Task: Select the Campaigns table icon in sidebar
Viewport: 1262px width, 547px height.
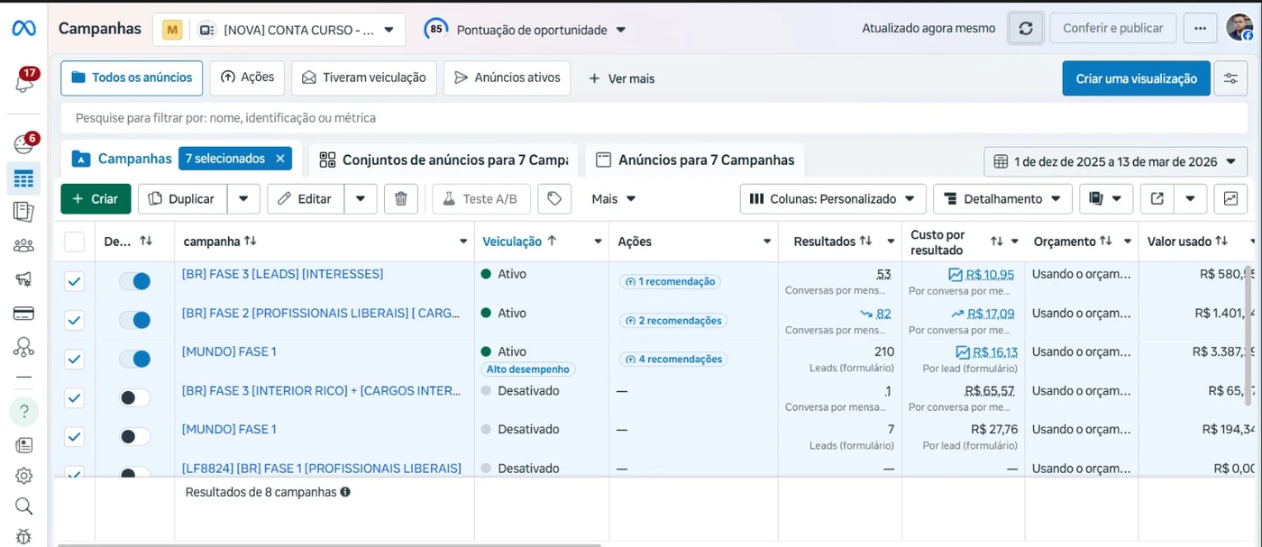Action: click(x=23, y=178)
